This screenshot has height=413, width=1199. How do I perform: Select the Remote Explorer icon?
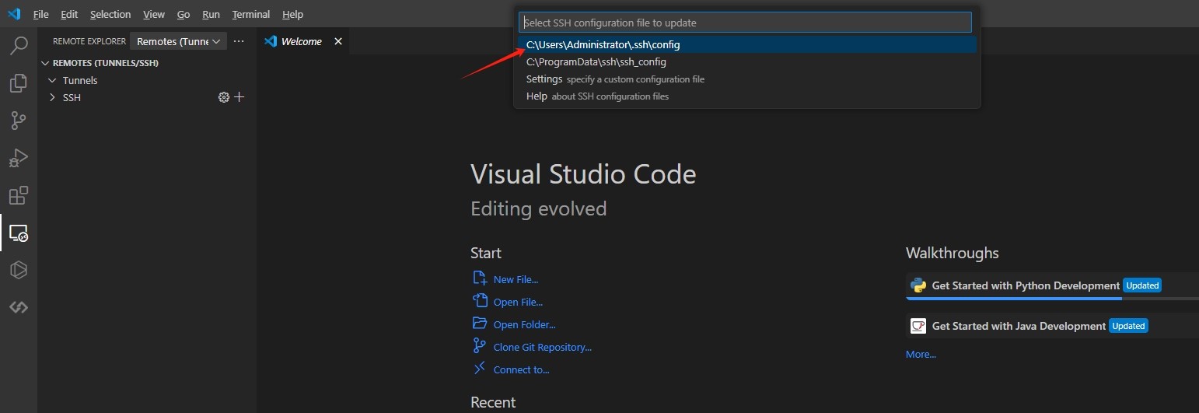(x=19, y=233)
